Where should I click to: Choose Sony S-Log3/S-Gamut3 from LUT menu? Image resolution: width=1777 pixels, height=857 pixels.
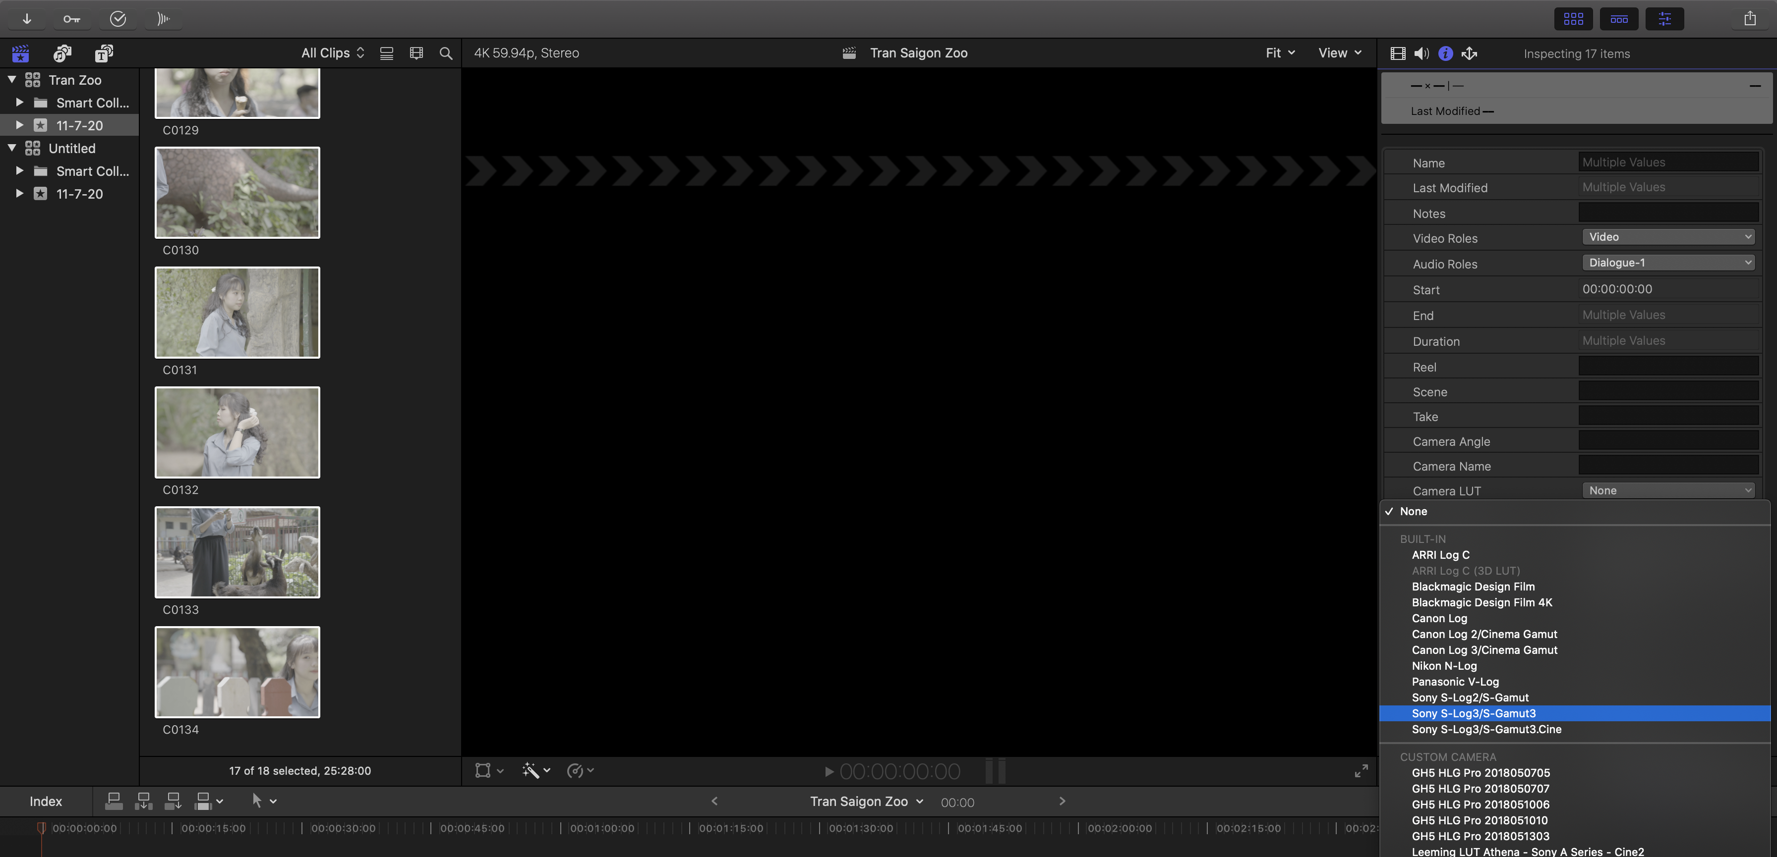[1474, 714]
